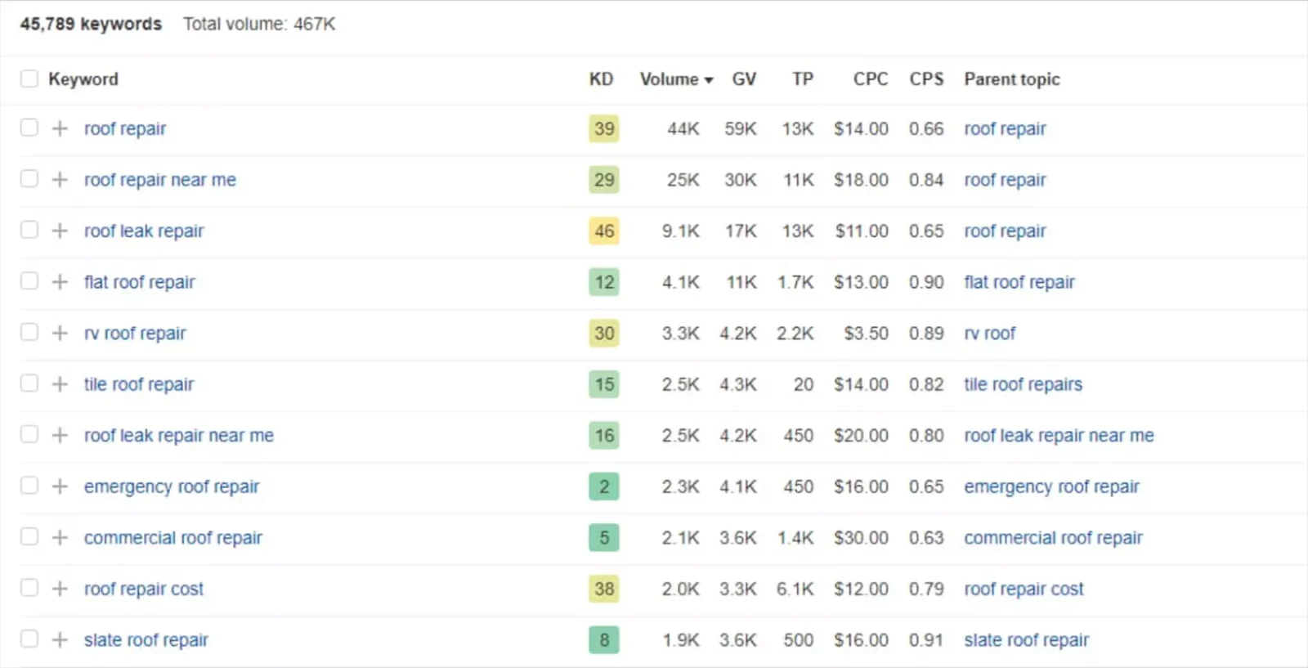The height and width of the screenshot is (668, 1308).
Task: Open the "roof repair cost" keyword
Action: coord(144,588)
